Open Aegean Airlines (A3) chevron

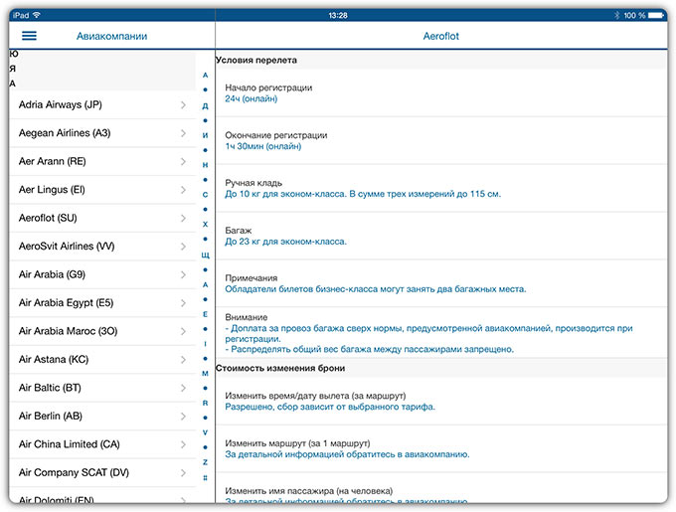click(183, 133)
